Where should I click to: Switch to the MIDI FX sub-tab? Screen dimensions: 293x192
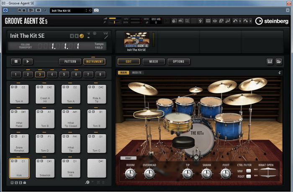pyautogui.click(x=137, y=72)
